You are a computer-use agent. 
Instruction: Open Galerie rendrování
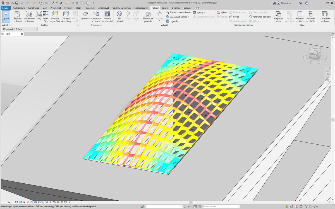click(x=107, y=17)
